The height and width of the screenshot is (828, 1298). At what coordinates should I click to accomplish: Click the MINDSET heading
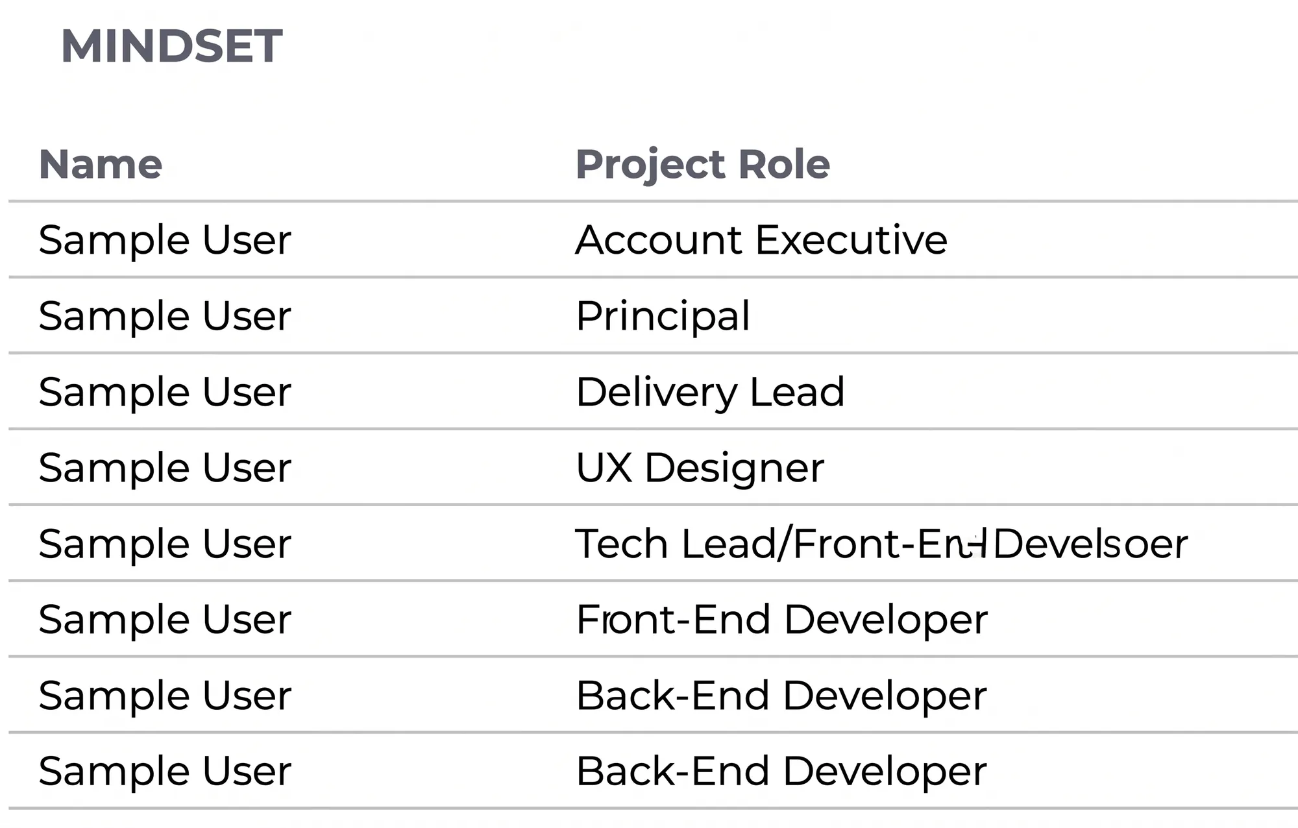171,47
